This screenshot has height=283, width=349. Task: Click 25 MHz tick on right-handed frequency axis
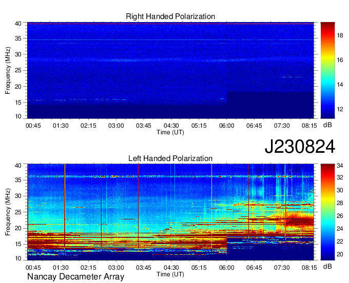click(x=18, y=70)
